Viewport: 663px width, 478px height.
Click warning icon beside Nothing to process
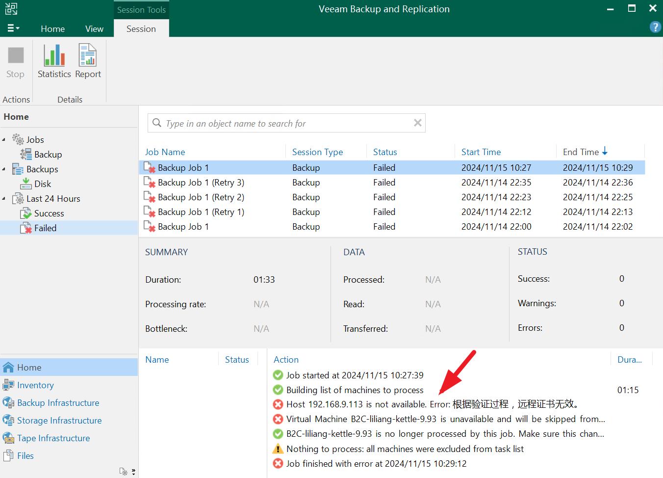point(278,449)
